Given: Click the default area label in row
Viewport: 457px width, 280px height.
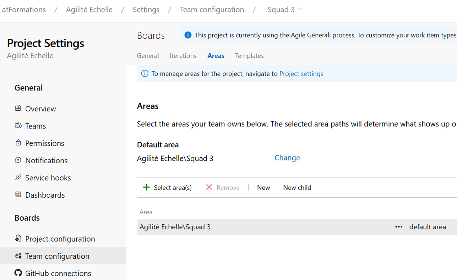Looking at the screenshot, I should click(428, 227).
